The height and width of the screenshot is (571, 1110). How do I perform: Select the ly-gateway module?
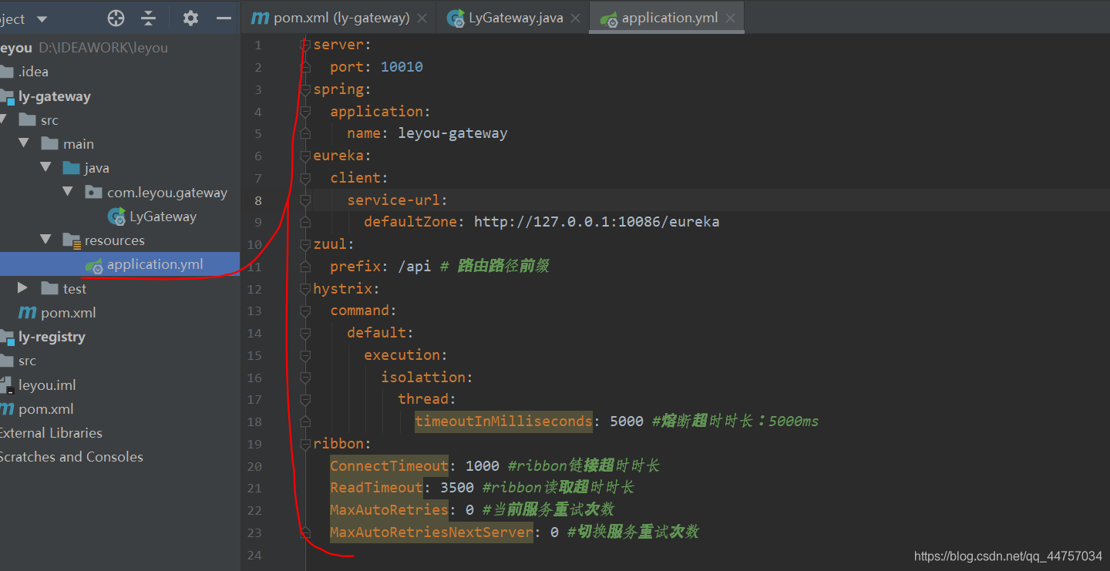54,96
